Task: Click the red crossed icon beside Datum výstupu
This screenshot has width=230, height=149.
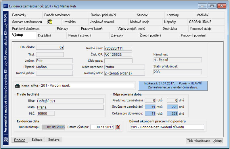Action: pyautogui.click(x=118, y=127)
